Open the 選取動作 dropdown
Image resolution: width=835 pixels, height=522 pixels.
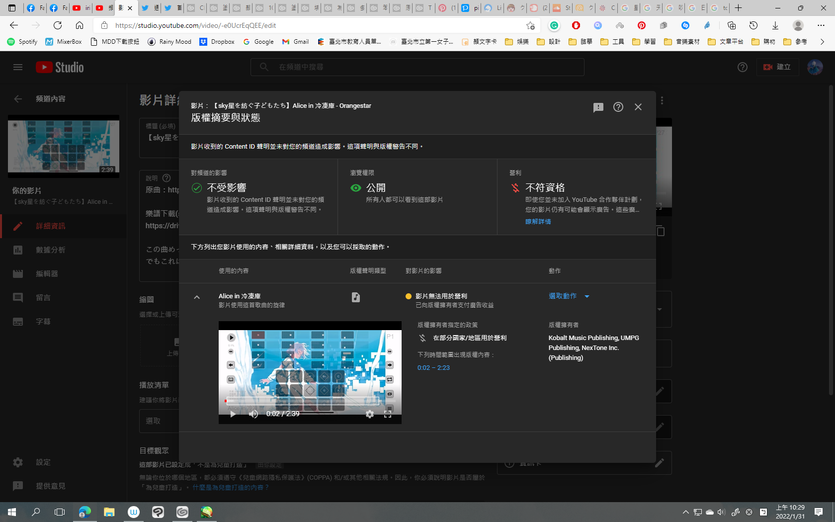[569, 296]
